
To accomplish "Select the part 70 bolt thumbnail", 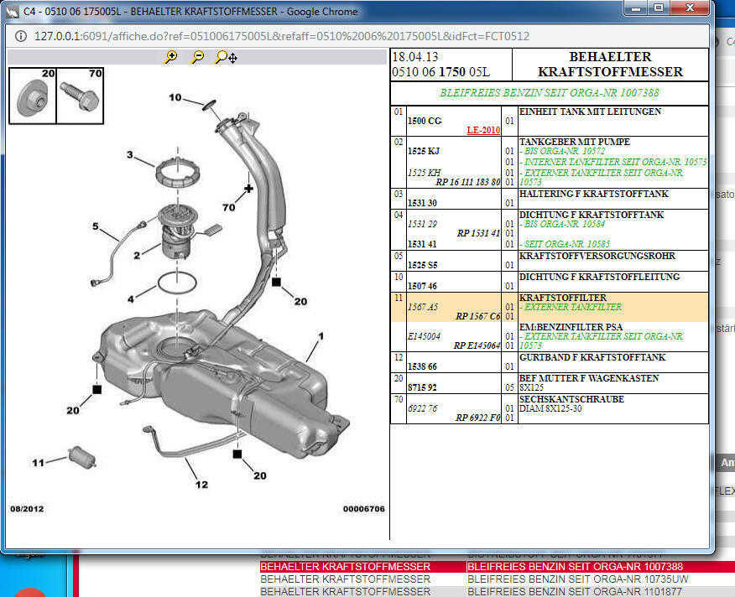I will pos(81,96).
